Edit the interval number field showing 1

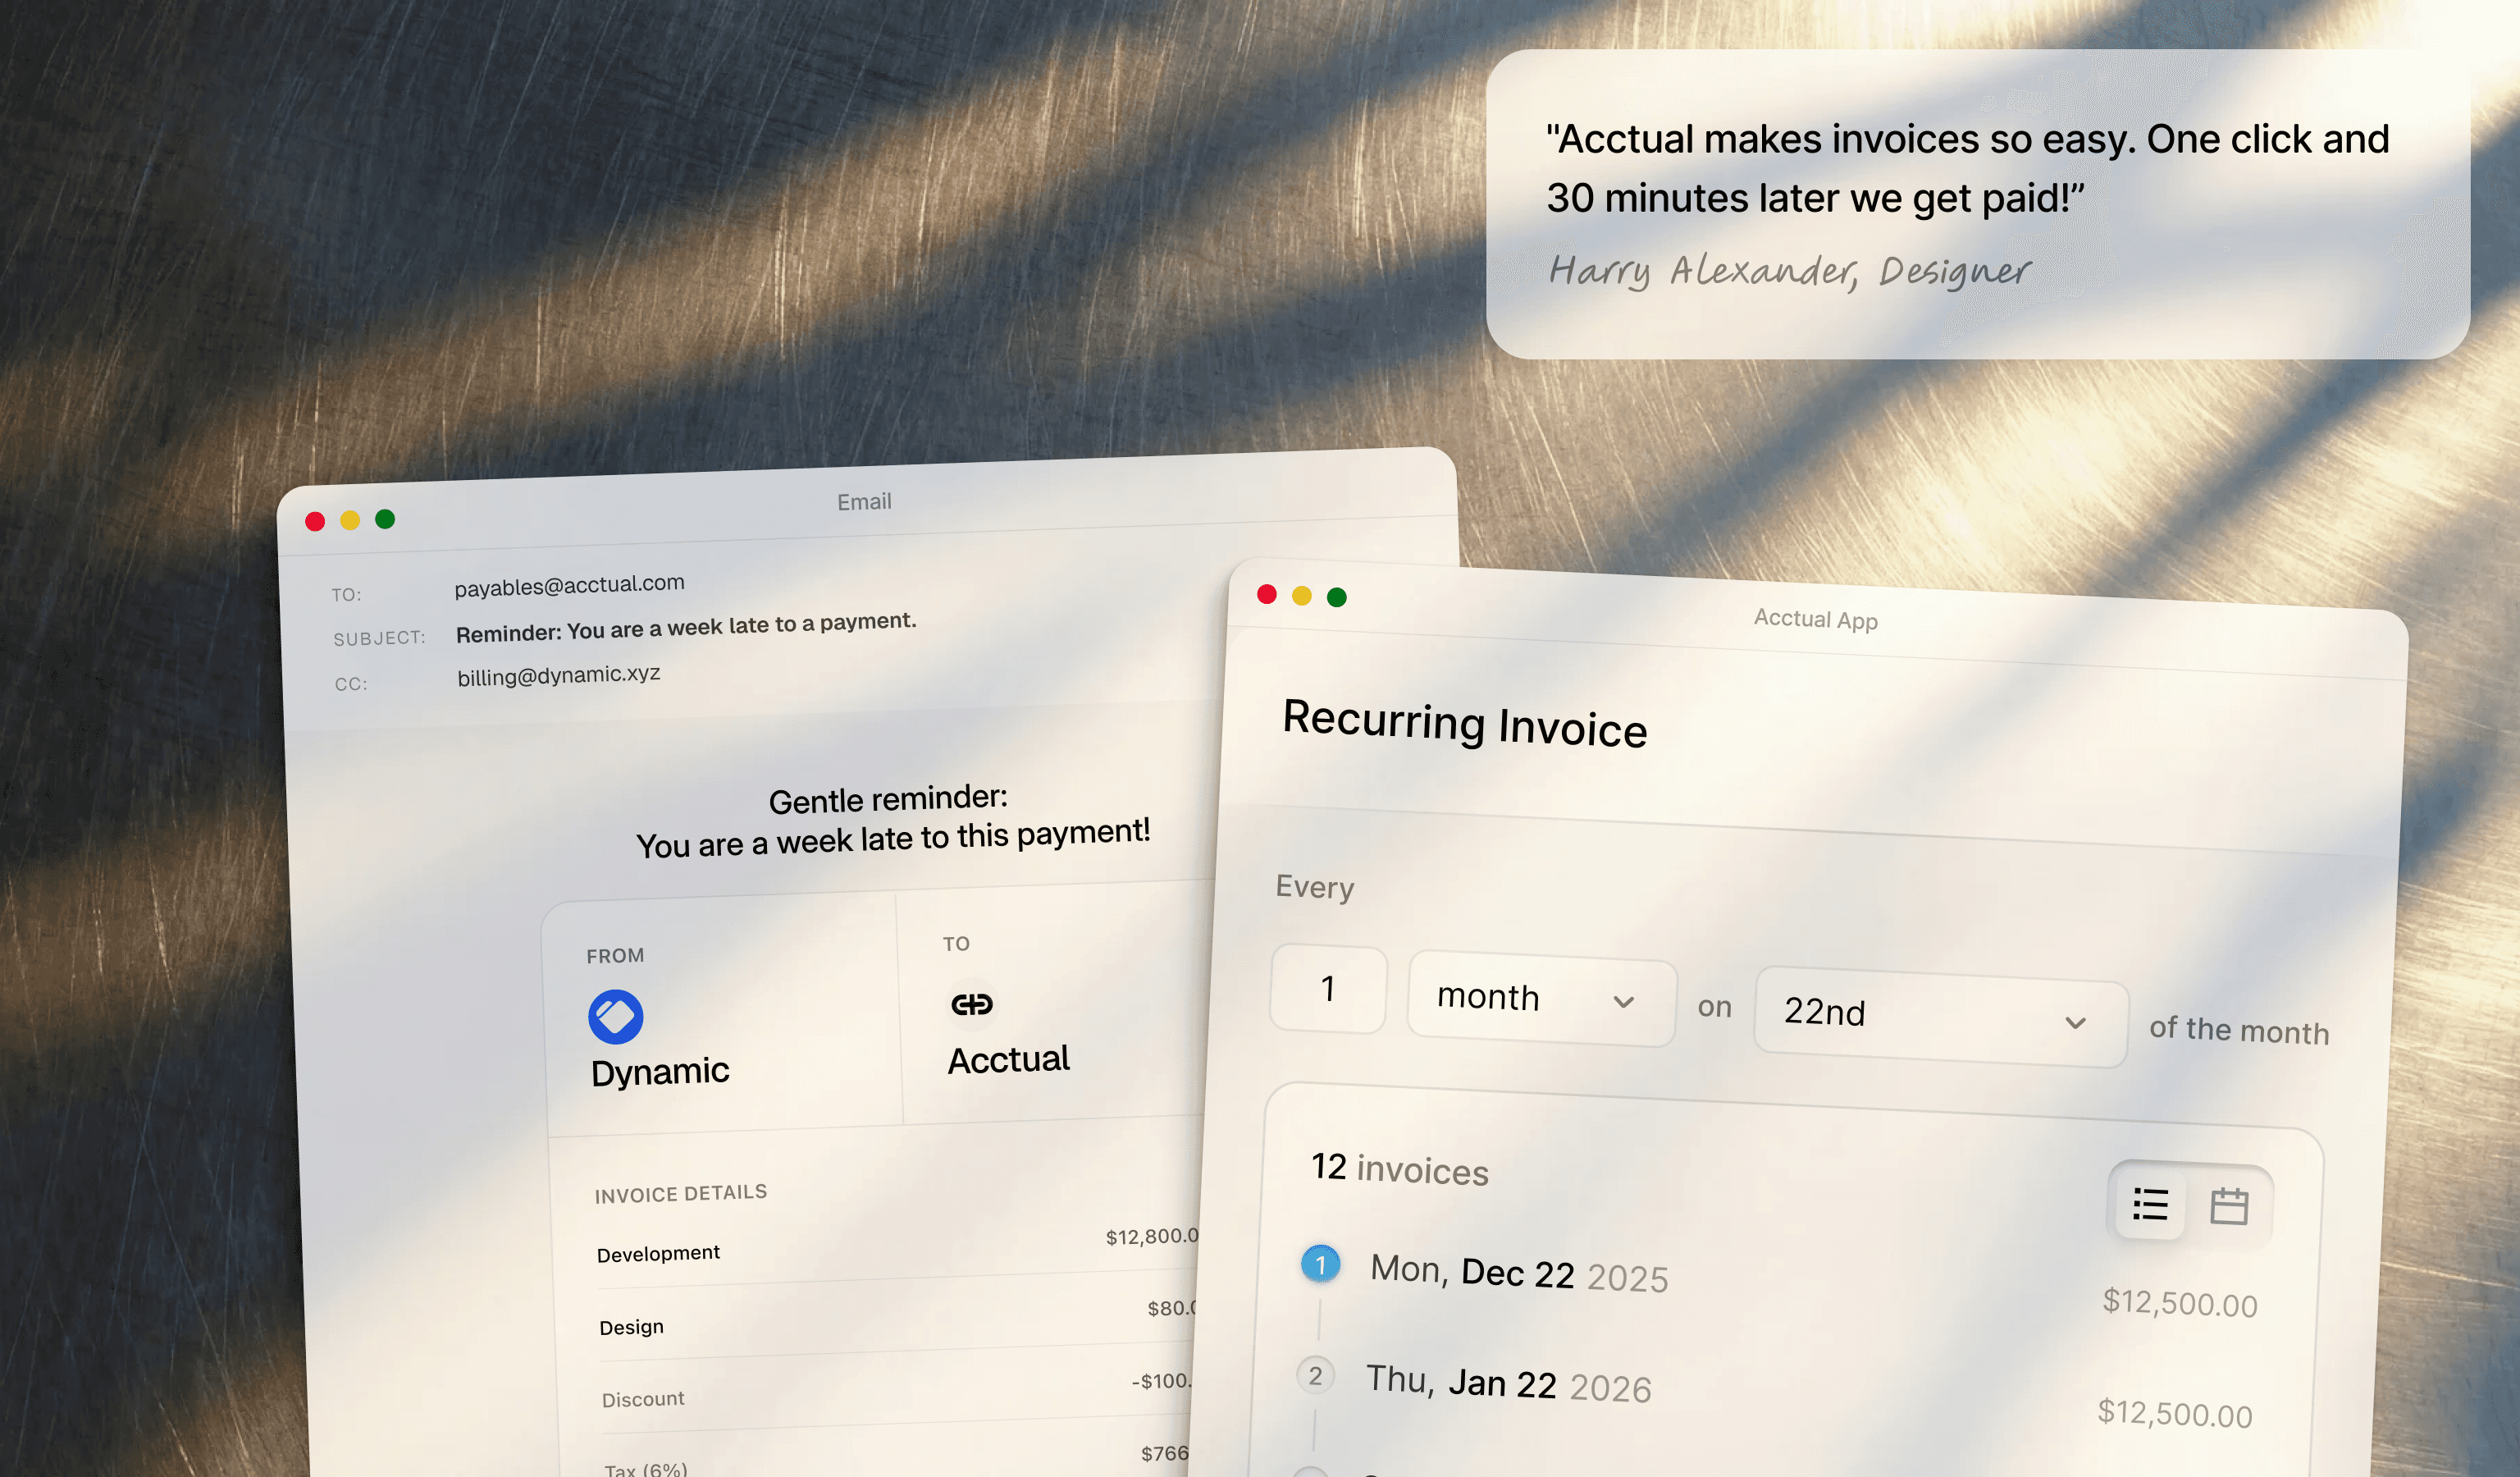tap(1328, 989)
